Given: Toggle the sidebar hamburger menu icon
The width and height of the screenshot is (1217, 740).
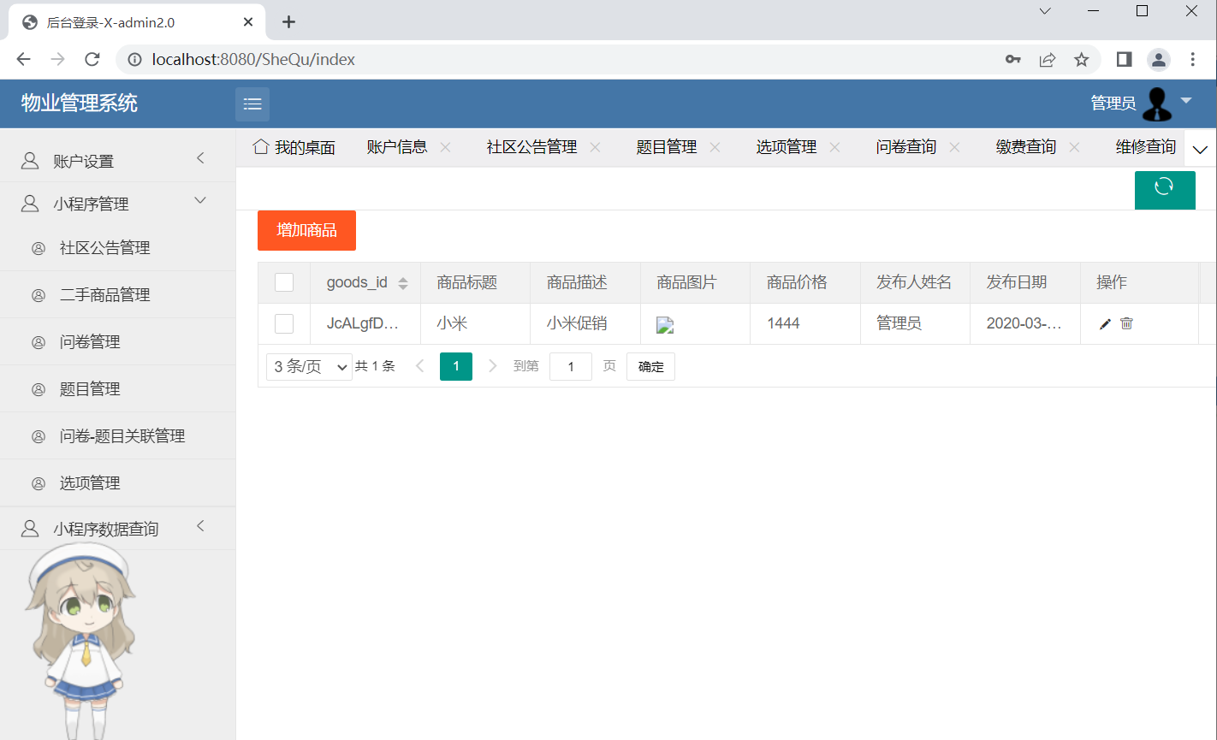Looking at the screenshot, I should (x=252, y=104).
